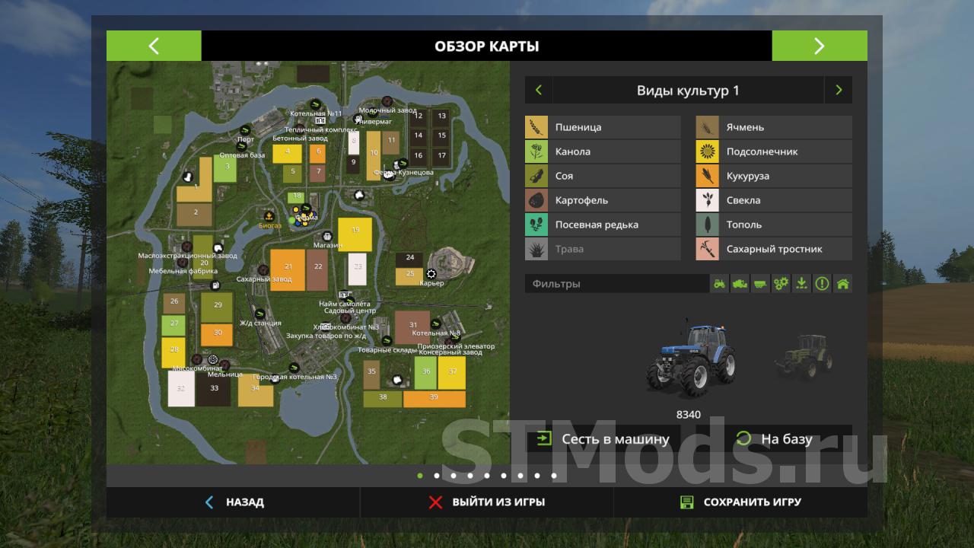Toggle the house buildings filter icon
The width and height of the screenshot is (974, 548).
tap(842, 284)
